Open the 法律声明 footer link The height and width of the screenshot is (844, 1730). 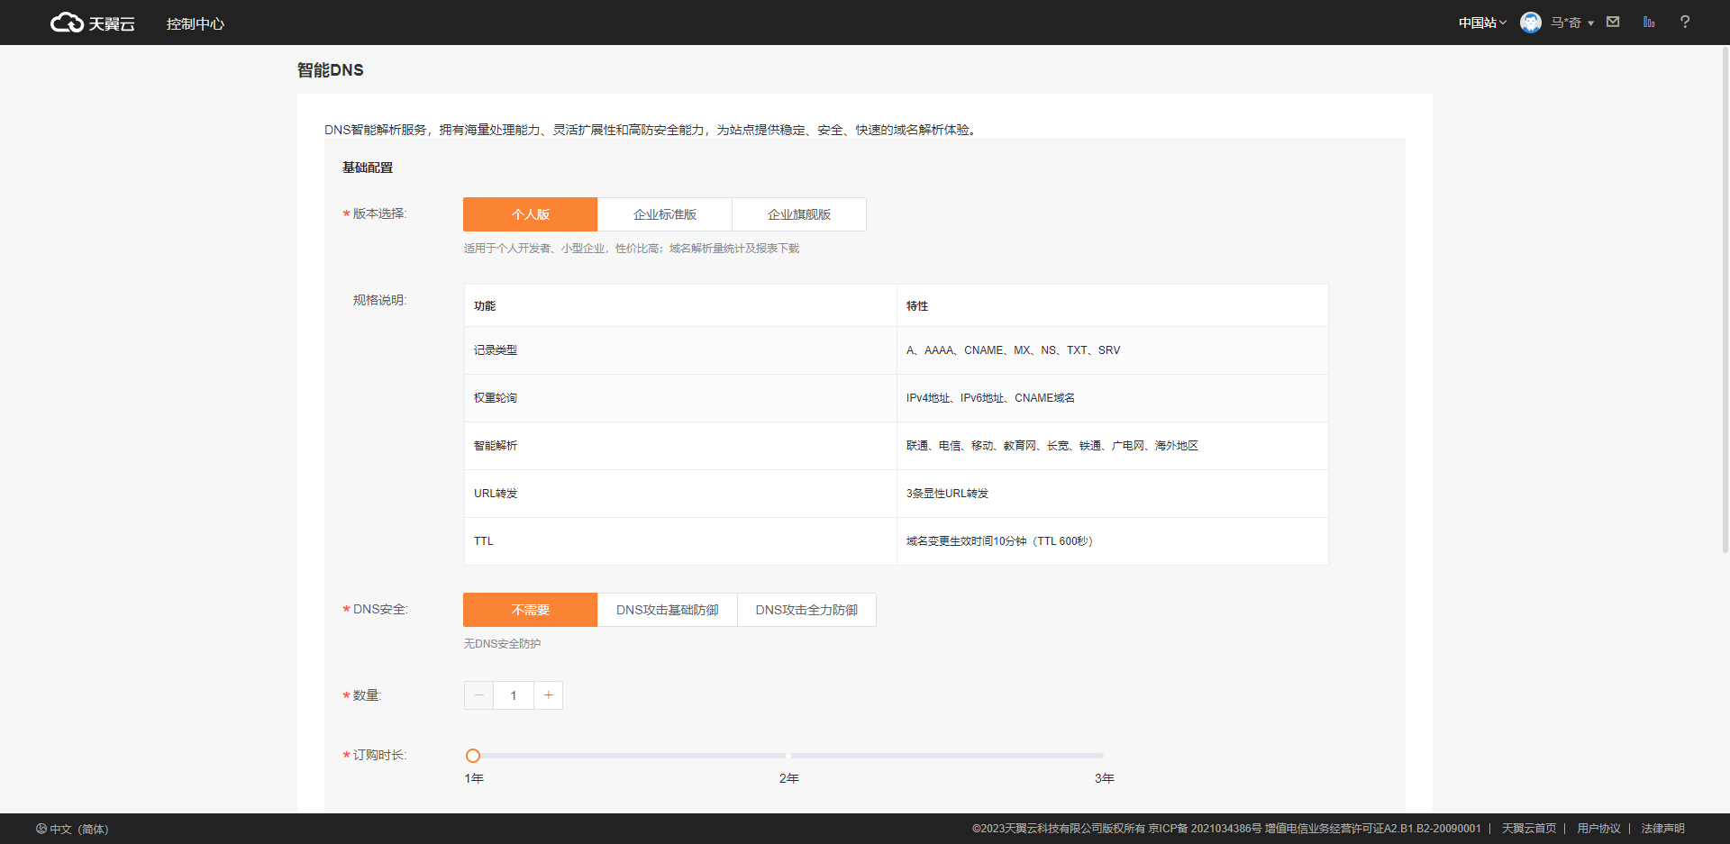pyautogui.click(x=1662, y=829)
